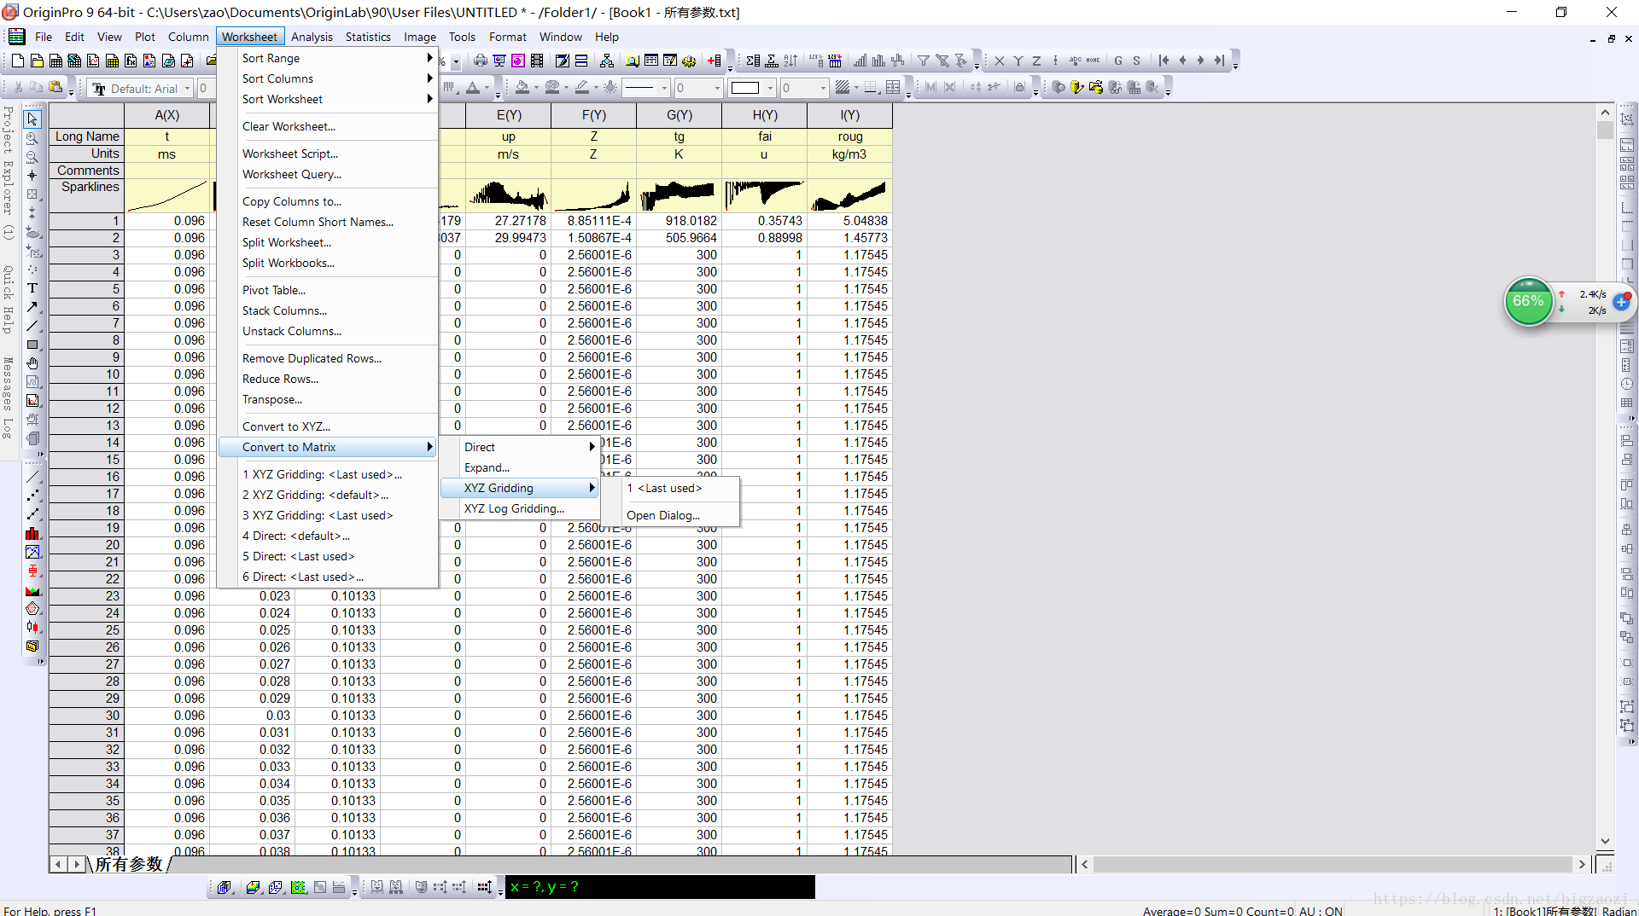The image size is (1639, 916).
Task: Click the Add Filter funnel icon
Action: pyautogui.click(x=923, y=61)
